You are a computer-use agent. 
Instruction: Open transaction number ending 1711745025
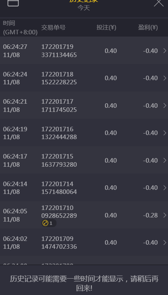coord(59,106)
